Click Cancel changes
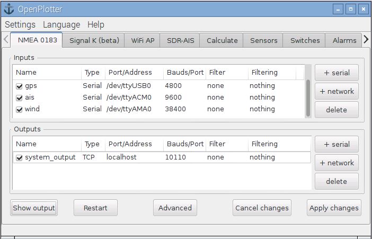 pos(262,208)
